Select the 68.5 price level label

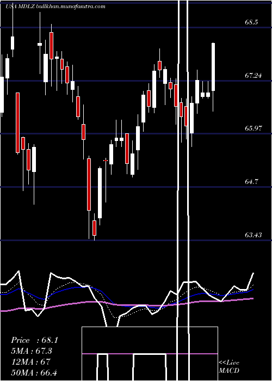[x=251, y=22]
